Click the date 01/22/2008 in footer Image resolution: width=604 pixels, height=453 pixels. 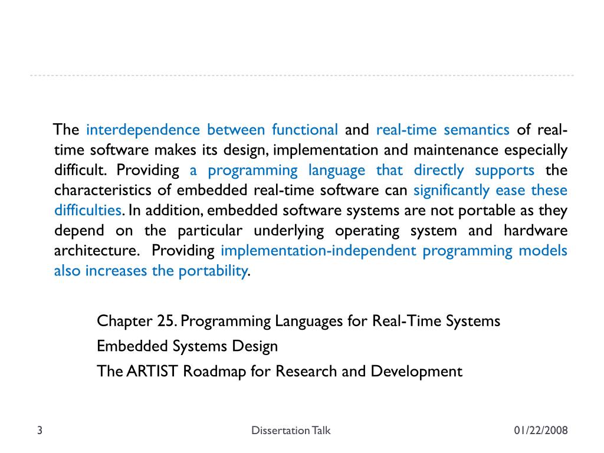point(541,430)
